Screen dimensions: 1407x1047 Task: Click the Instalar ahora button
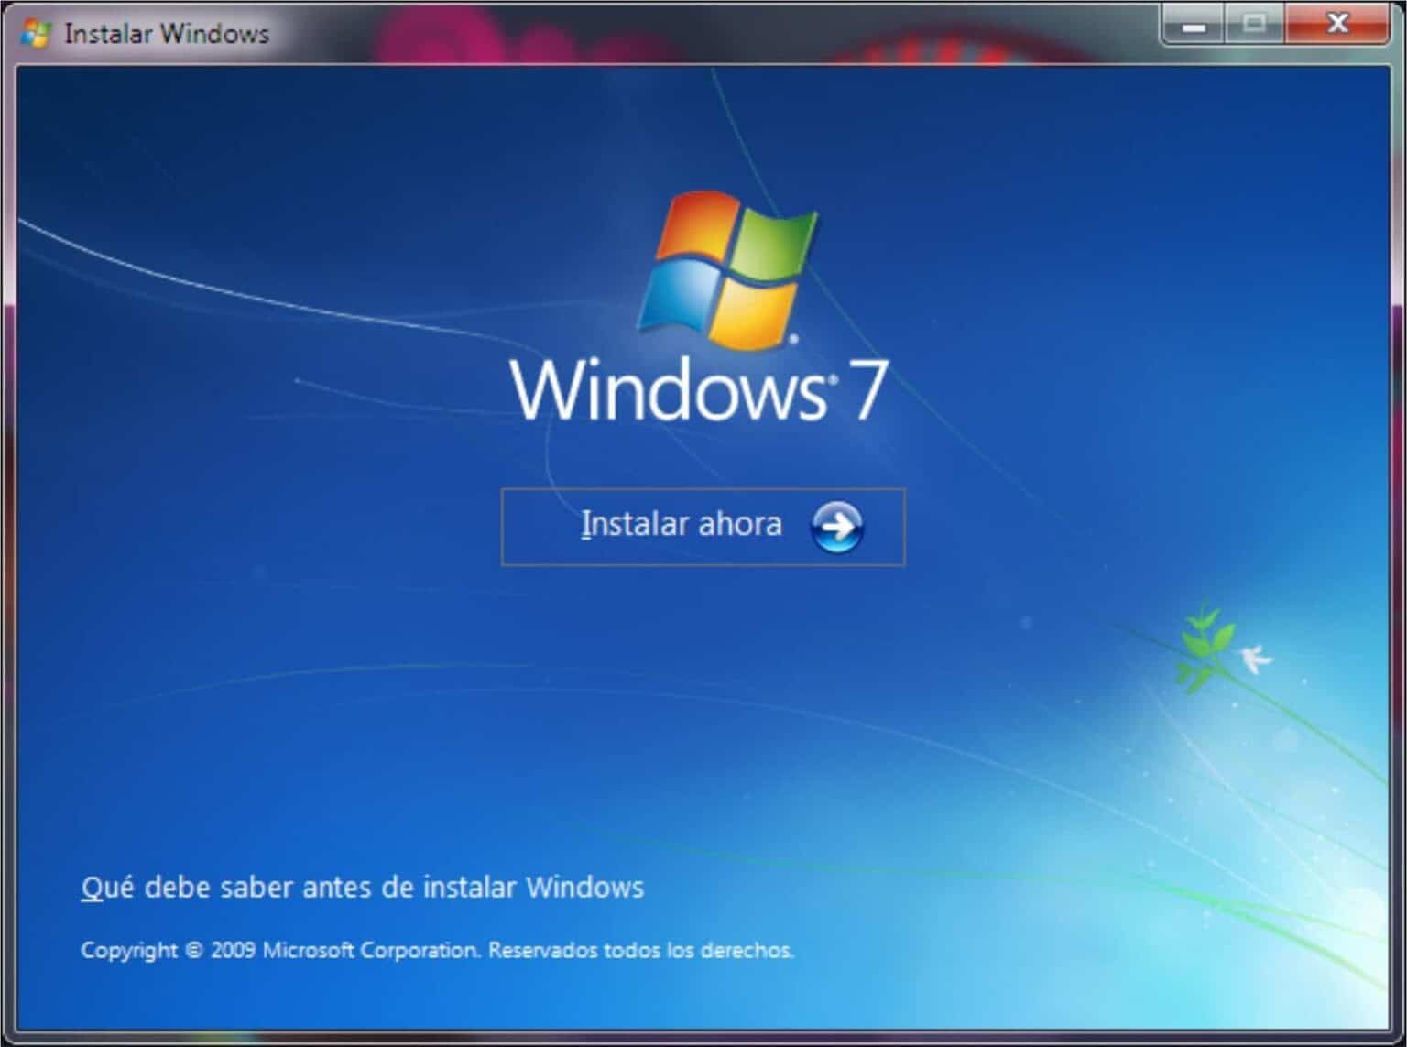(703, 527)
